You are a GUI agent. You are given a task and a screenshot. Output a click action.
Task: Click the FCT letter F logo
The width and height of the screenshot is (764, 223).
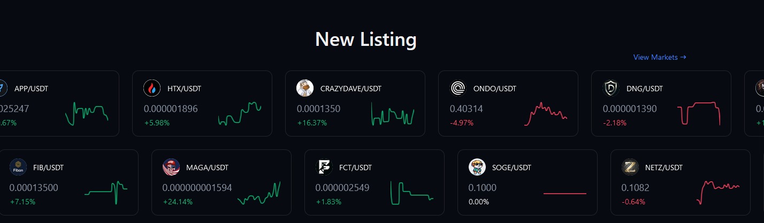324,167
